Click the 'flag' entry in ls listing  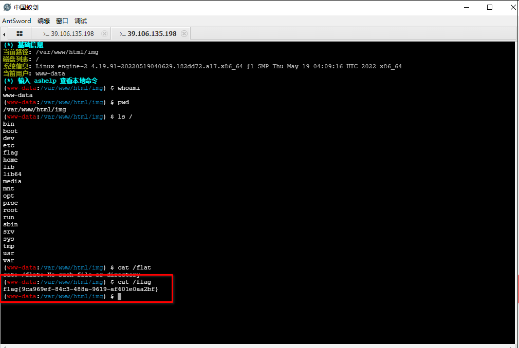click(x=10, y=152)
